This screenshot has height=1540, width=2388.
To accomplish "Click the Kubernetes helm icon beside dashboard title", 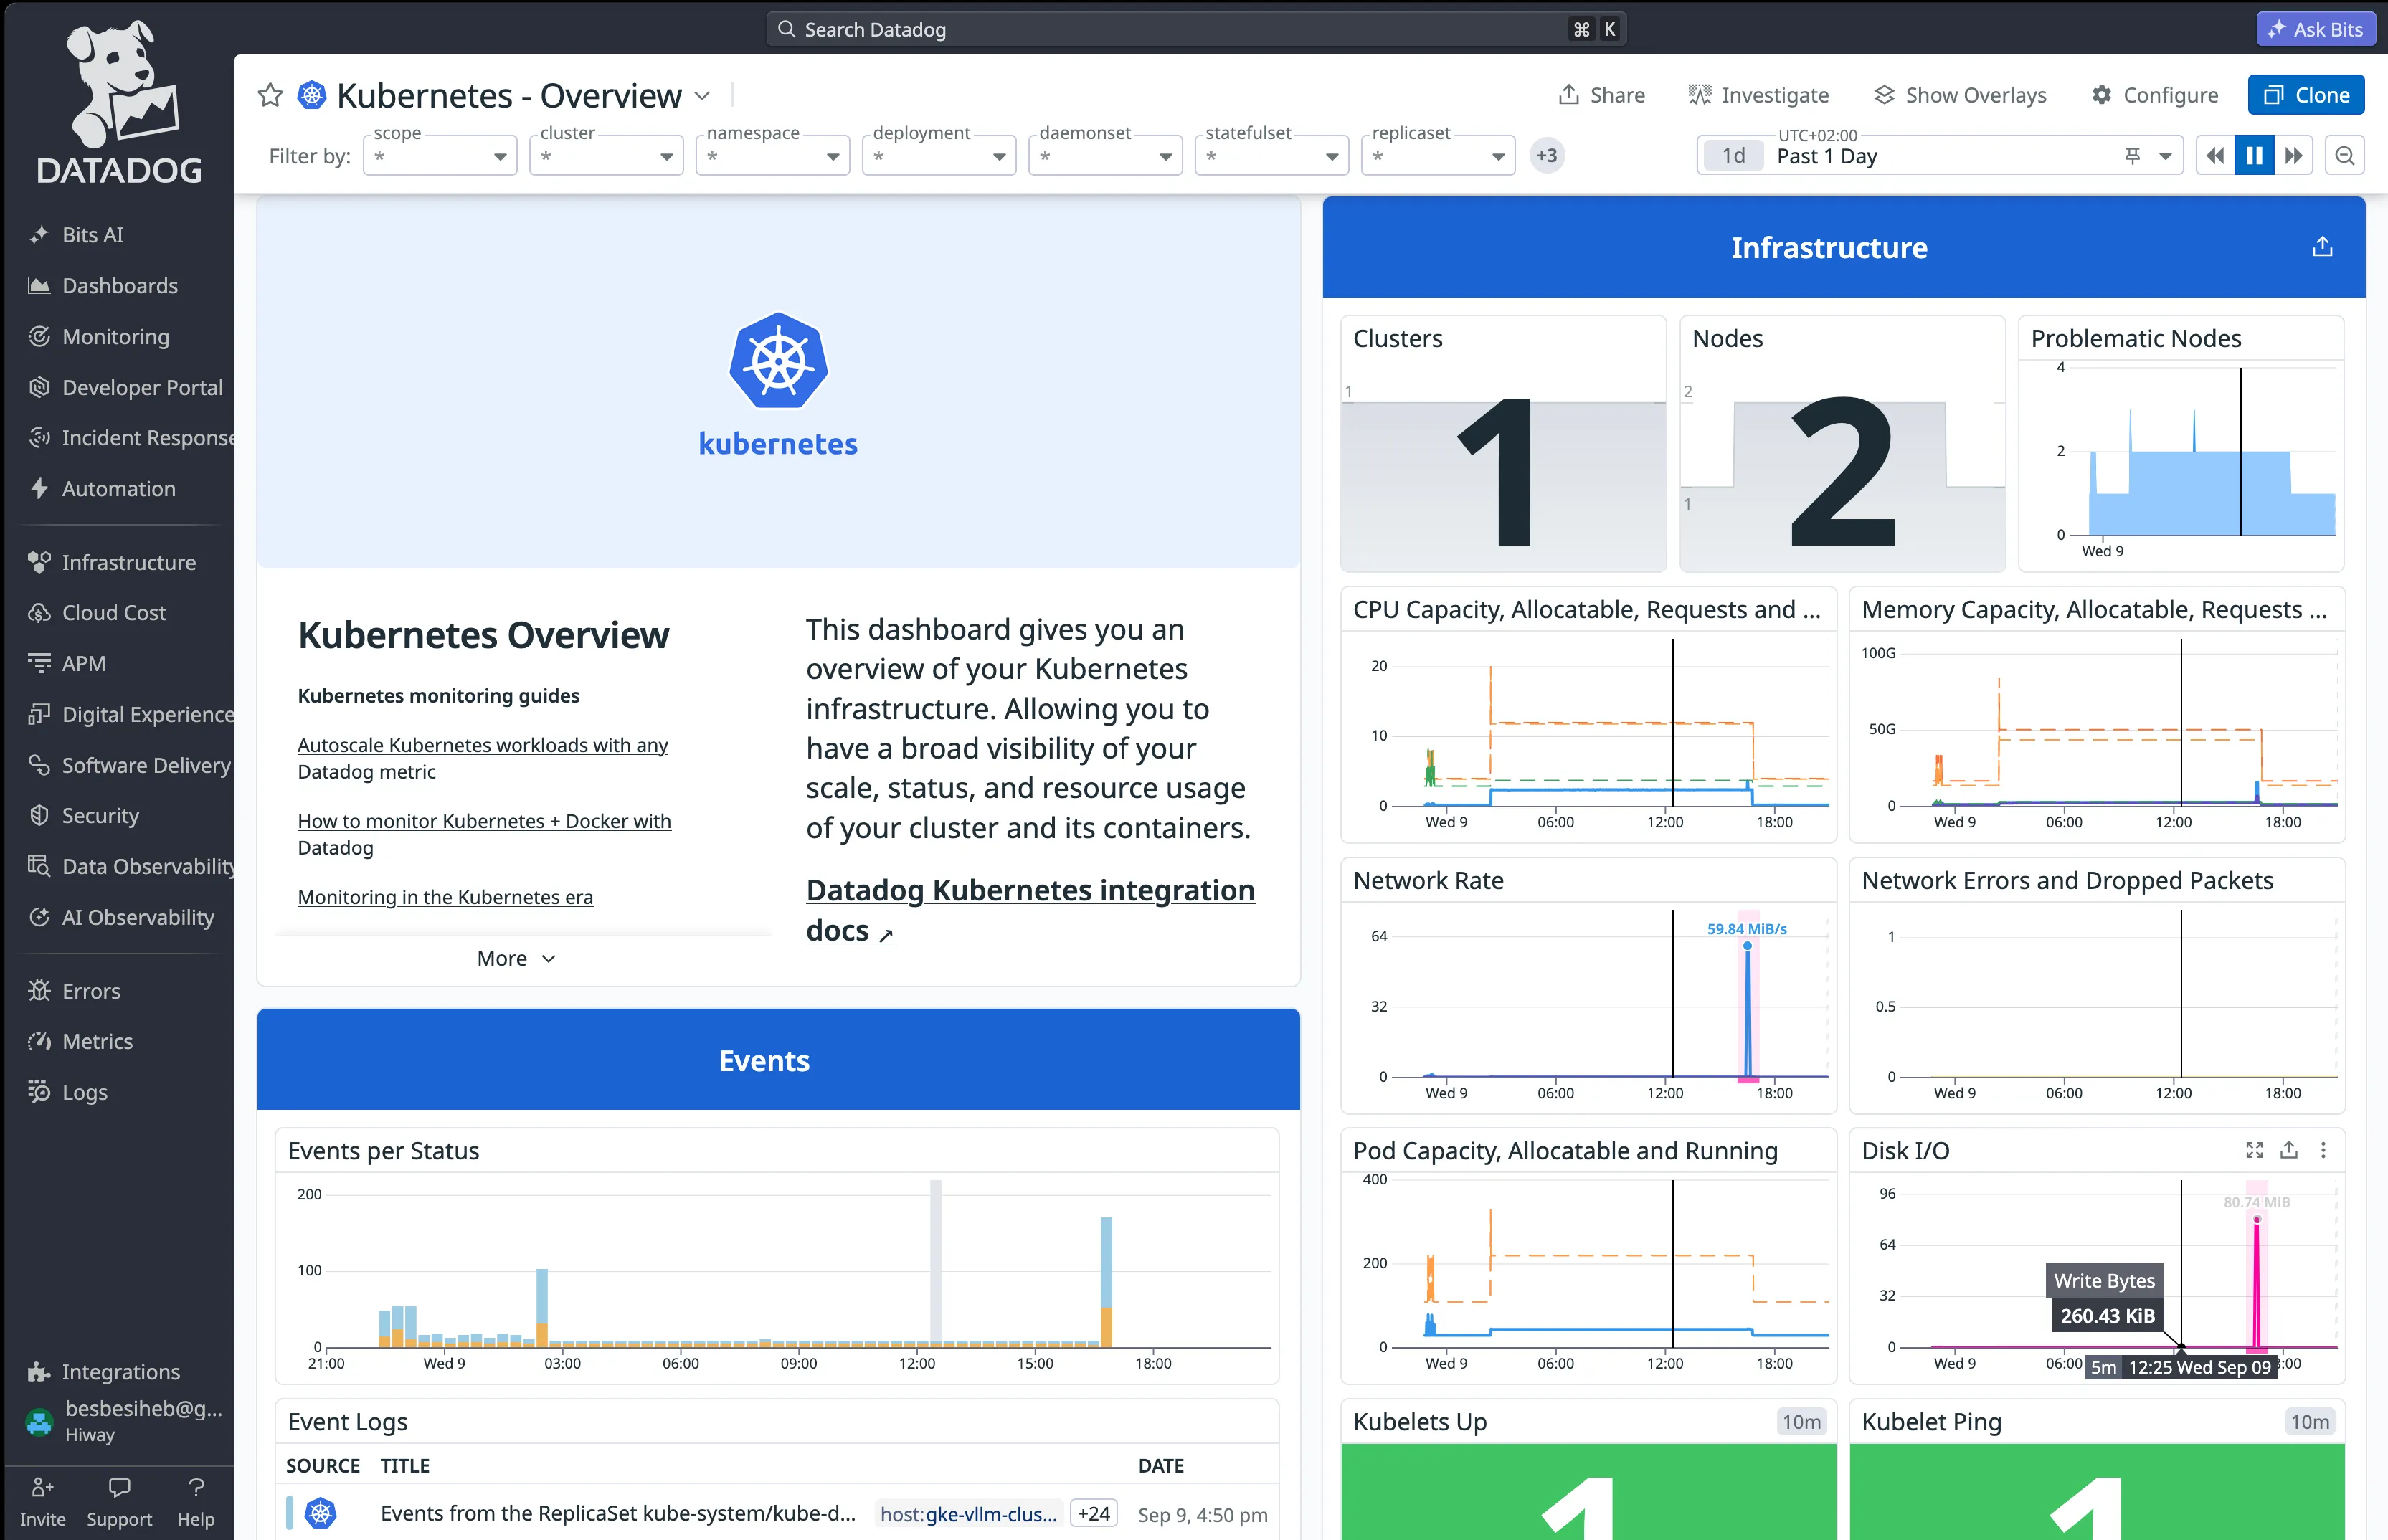I will (x=312, y=95).
